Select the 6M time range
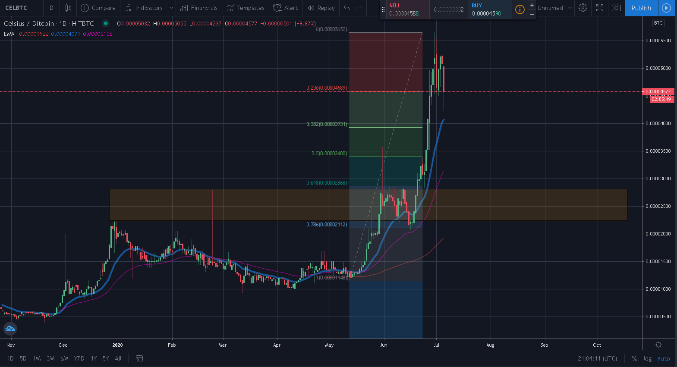 (64, 358)
